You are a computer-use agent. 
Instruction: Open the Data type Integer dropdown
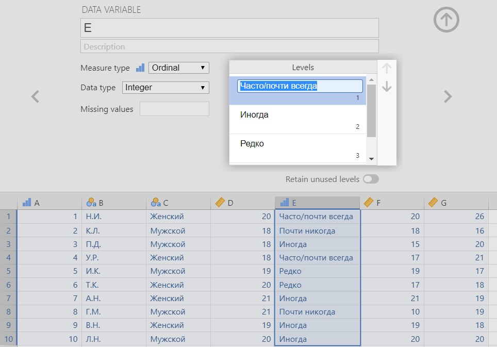pos(165,88)
